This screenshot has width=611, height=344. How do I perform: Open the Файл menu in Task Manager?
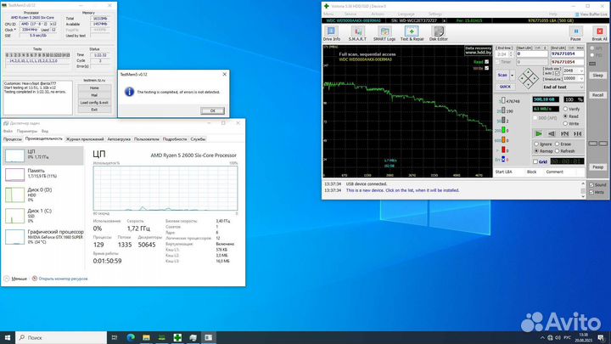(x=8, y=131)
